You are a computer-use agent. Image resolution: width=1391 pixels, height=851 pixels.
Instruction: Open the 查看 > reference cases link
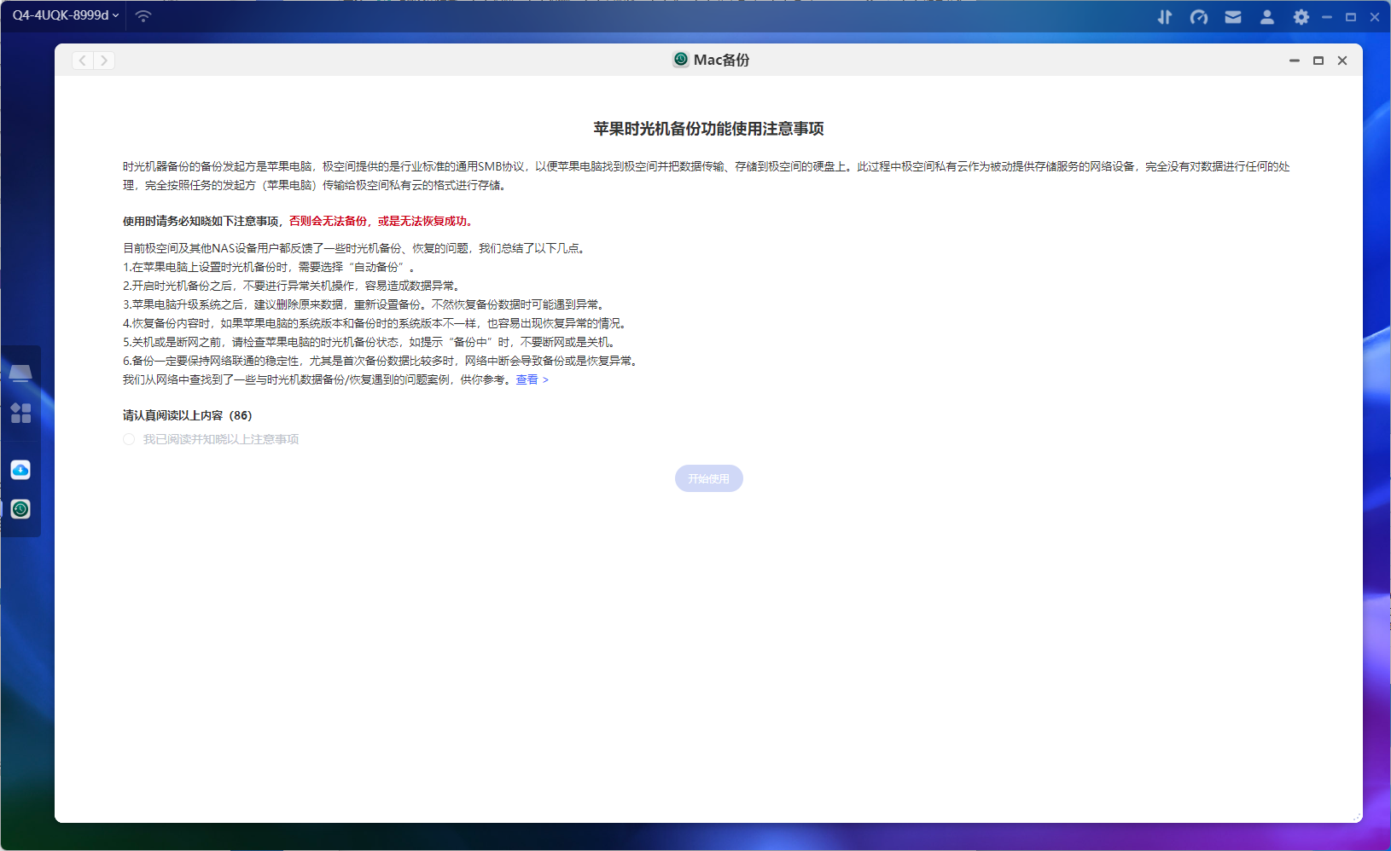[532, 380]
